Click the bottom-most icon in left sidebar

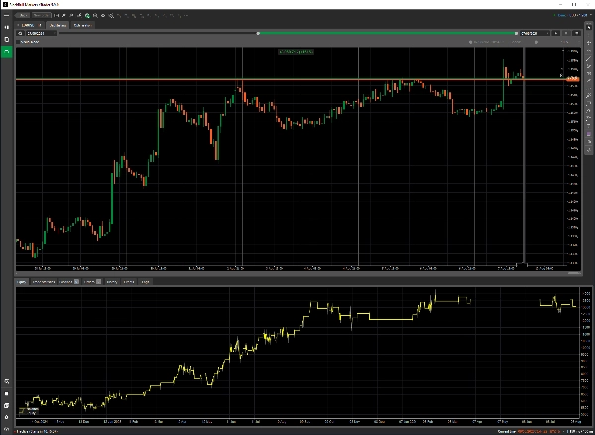[x=7, y=429]
